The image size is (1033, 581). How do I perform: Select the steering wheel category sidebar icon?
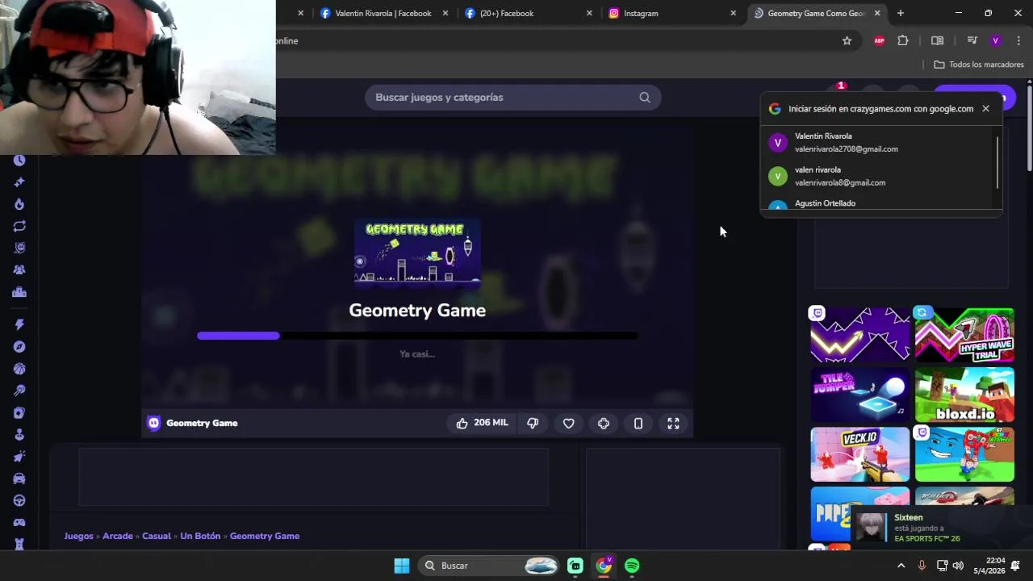pos(19,500)
